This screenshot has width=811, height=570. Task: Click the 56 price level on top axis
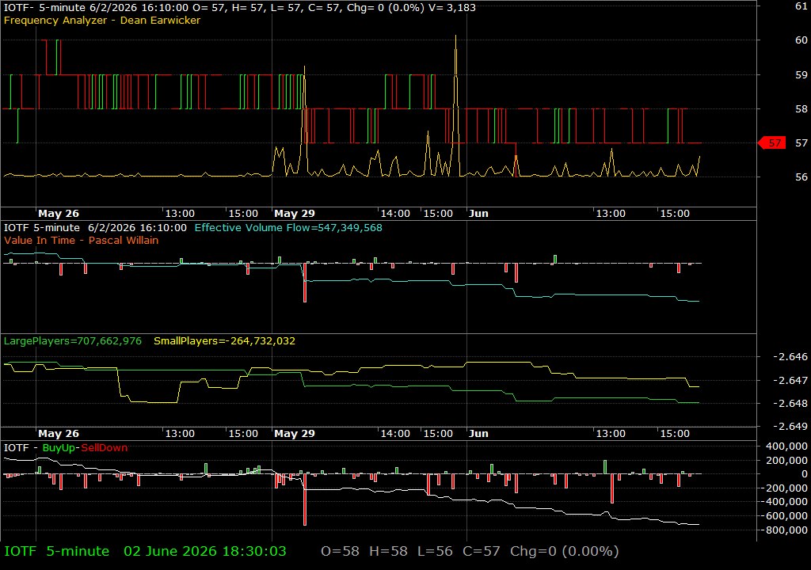pos(801,177)
